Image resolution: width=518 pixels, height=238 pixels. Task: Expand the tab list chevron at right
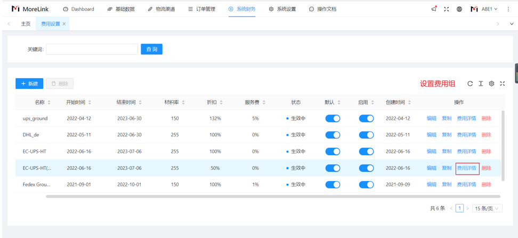(x=512, y=24)
